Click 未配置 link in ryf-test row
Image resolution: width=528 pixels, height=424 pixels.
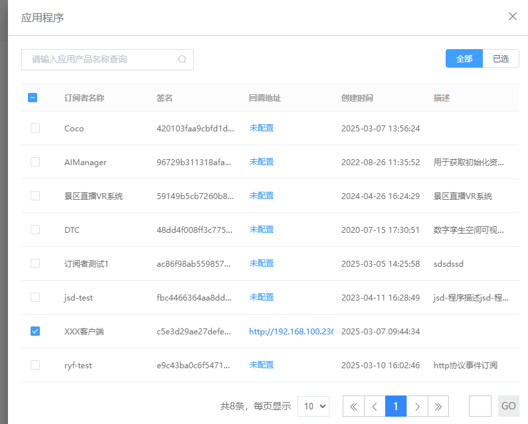click(261, 365)
